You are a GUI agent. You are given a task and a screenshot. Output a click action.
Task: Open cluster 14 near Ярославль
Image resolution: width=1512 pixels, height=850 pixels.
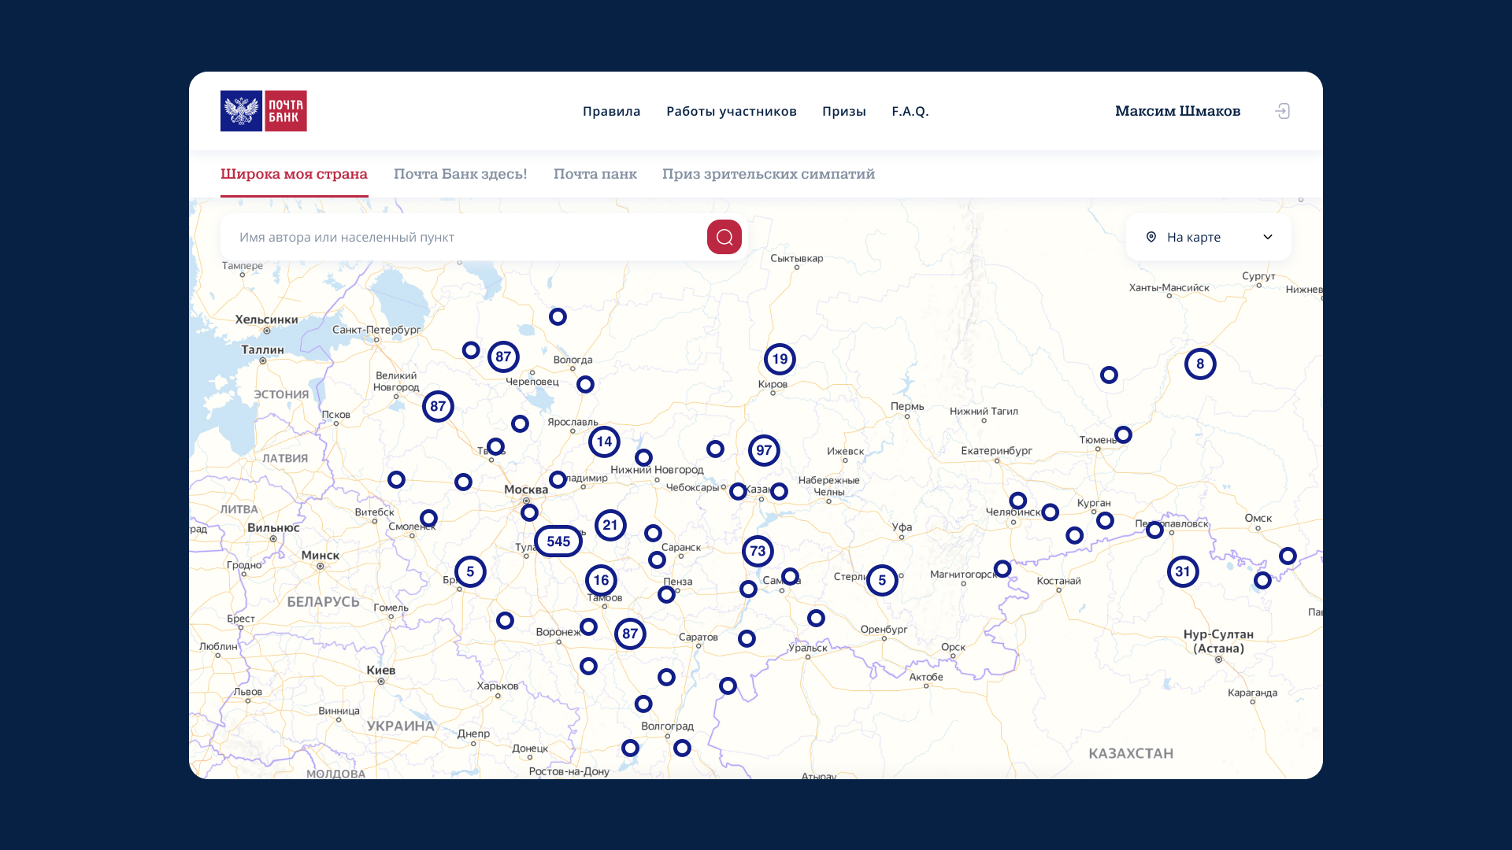point(604,442)
